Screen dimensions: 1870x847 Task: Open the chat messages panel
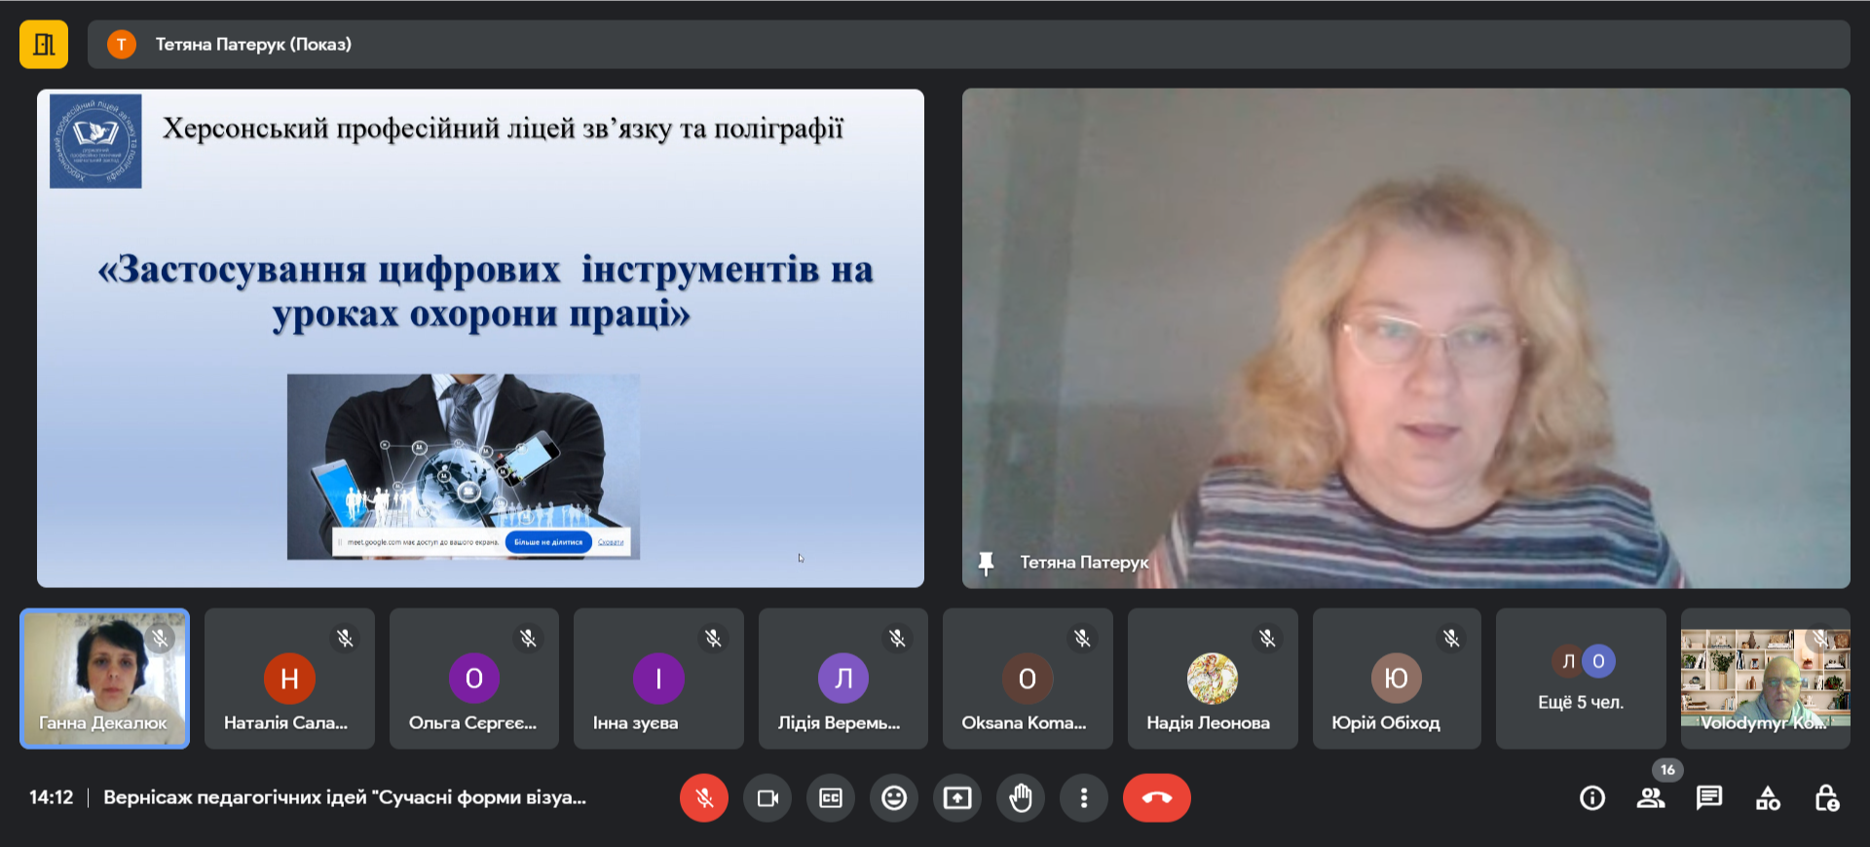[1709, 798]
